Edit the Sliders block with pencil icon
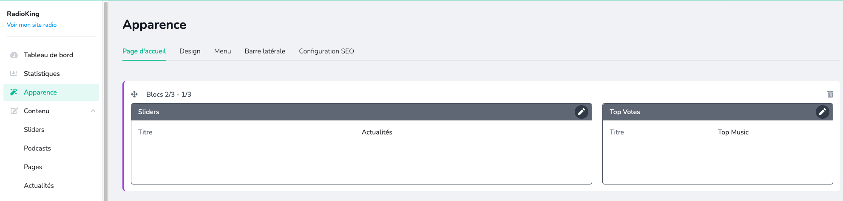The width and height of the screenshot is (843, 201). coord(581,112)
